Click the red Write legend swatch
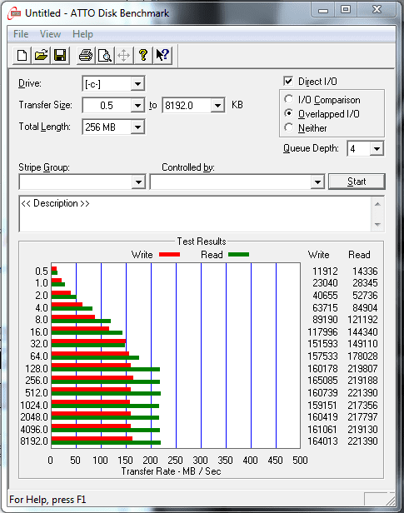The image size is (404, 513). (169, 255)
